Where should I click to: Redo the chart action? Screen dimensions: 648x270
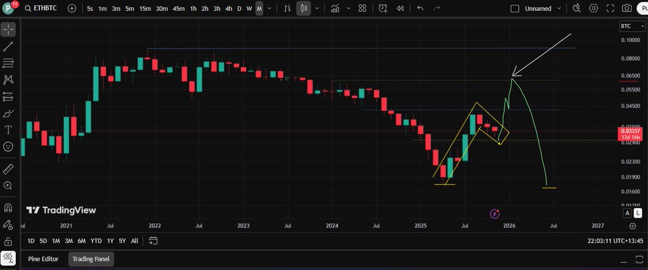coord(437,9)
